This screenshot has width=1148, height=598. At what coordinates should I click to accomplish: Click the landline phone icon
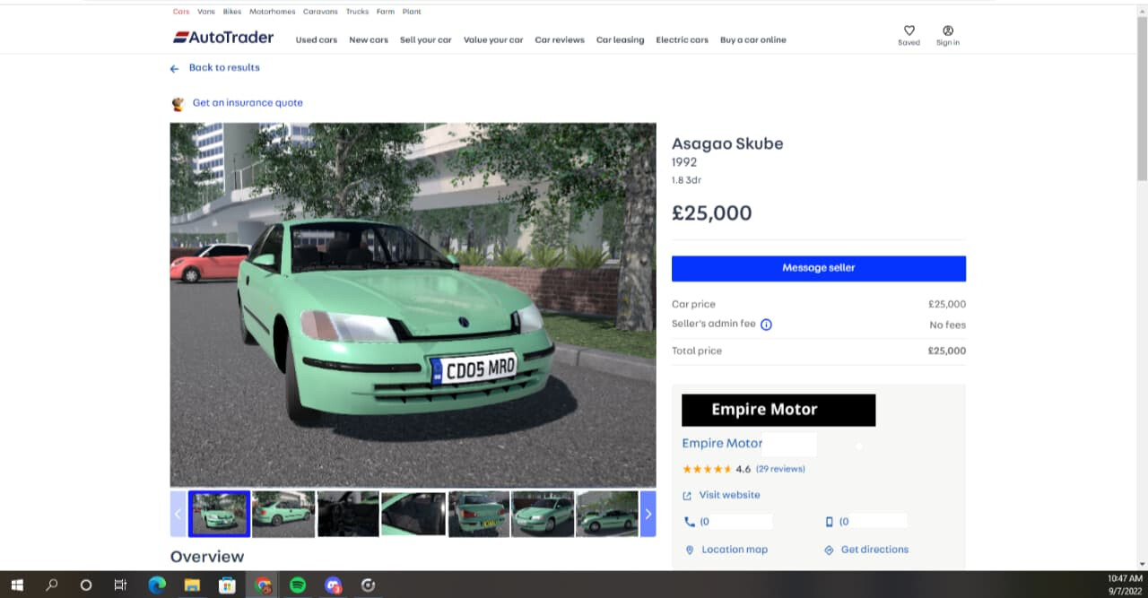pyautogui.click(x=689, y=521)
